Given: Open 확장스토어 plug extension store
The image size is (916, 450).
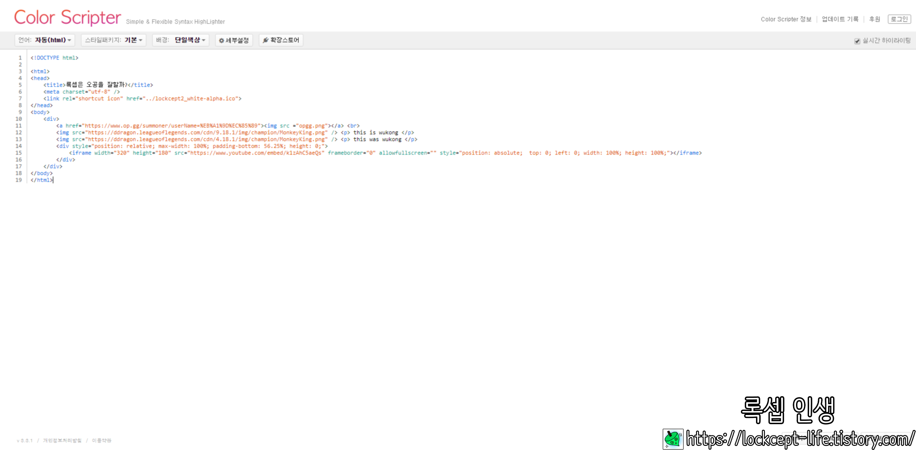Looking at the screenshot, I should pos(281,40).
